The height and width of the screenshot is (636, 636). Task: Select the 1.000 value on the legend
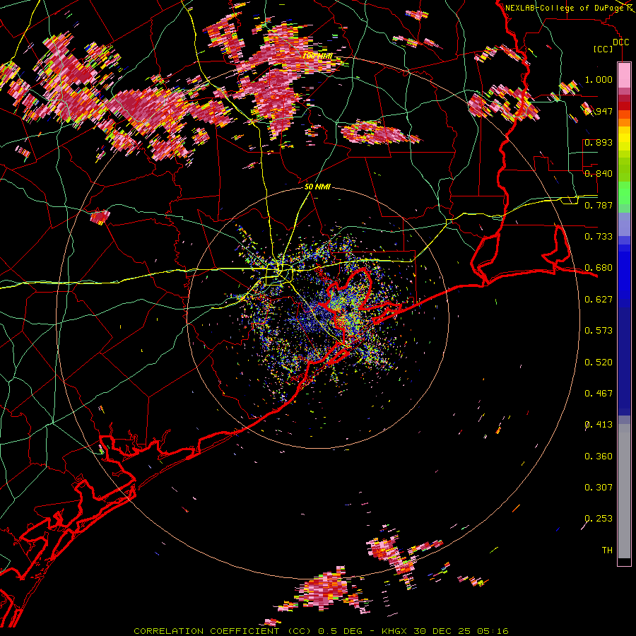pos(599,79)
